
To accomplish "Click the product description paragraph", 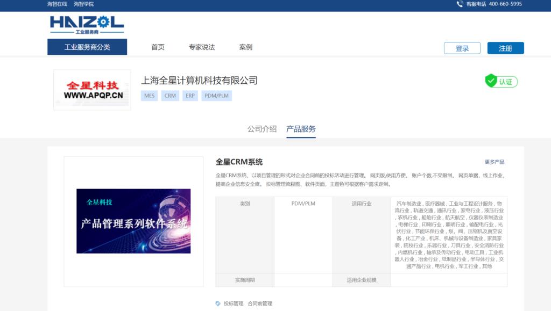I will coord(360,179).
